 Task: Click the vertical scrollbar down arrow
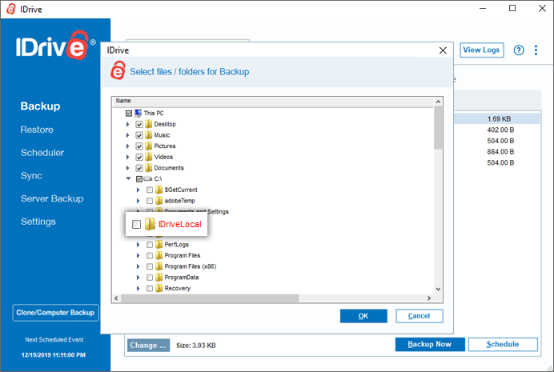tap(438, 289)
